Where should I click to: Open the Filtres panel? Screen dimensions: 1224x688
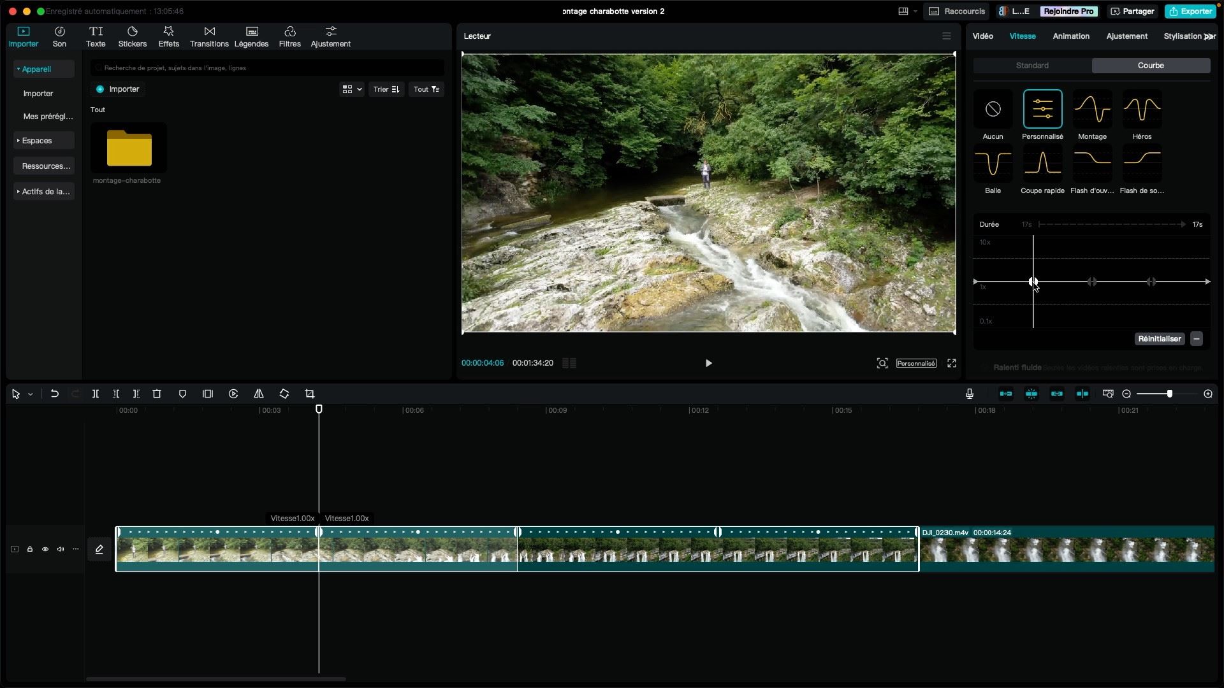click(289, 37)
